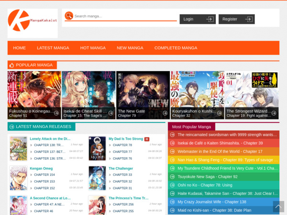
Task: Open Isekai de Café o Kaiten Shimashita Chapter 39
Action: 220,143
